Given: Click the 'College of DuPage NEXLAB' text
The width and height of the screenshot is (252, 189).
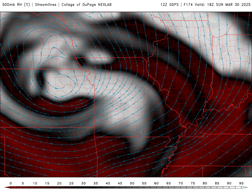Looking at the screenshot, I should 86,4.
